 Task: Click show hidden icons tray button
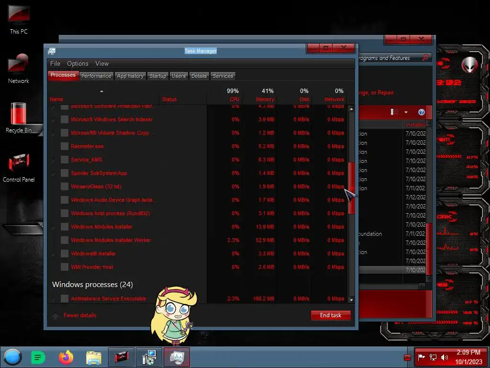407,357
